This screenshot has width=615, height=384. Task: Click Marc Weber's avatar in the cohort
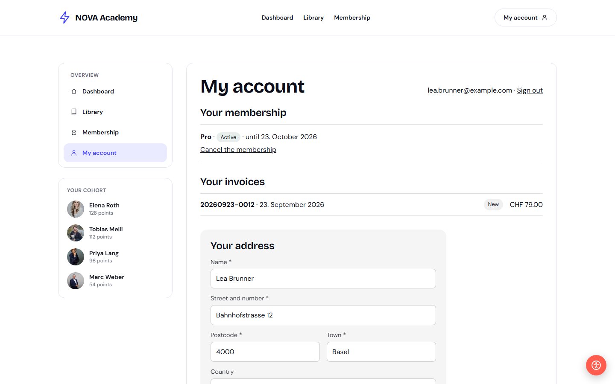76,281
